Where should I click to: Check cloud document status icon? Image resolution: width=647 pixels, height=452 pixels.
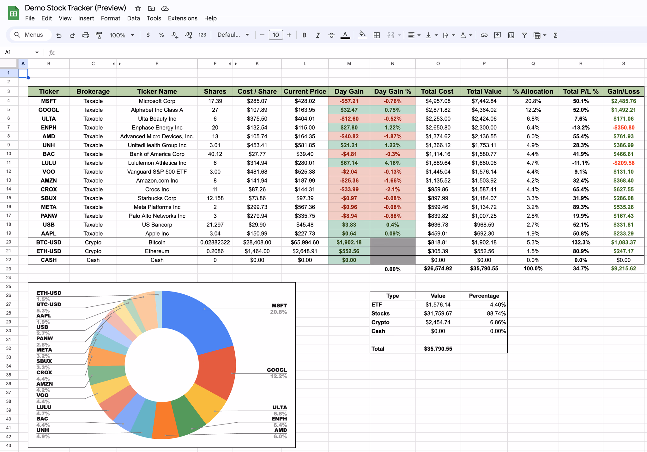tap(165, 8)
